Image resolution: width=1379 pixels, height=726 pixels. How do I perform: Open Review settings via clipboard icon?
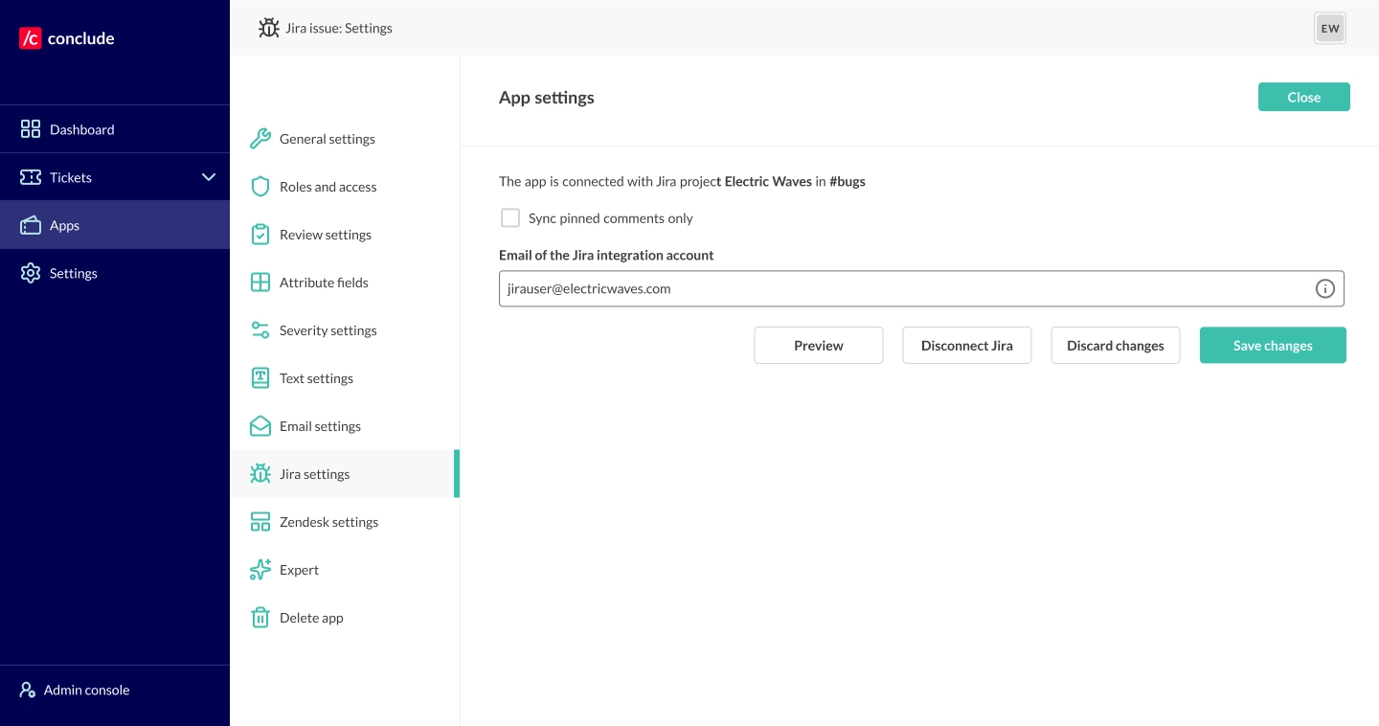(x=260, y=234)
